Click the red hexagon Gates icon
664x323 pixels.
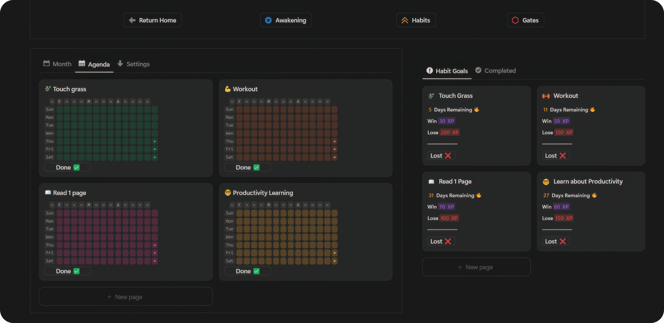point(515,20)
